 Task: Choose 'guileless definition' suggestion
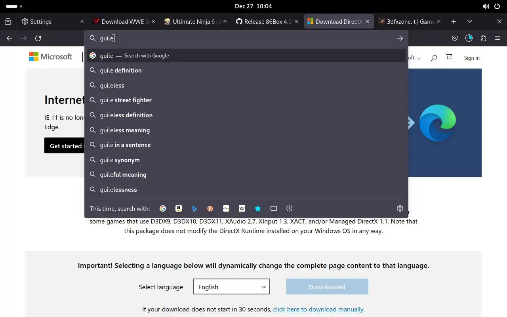point(246,115)
